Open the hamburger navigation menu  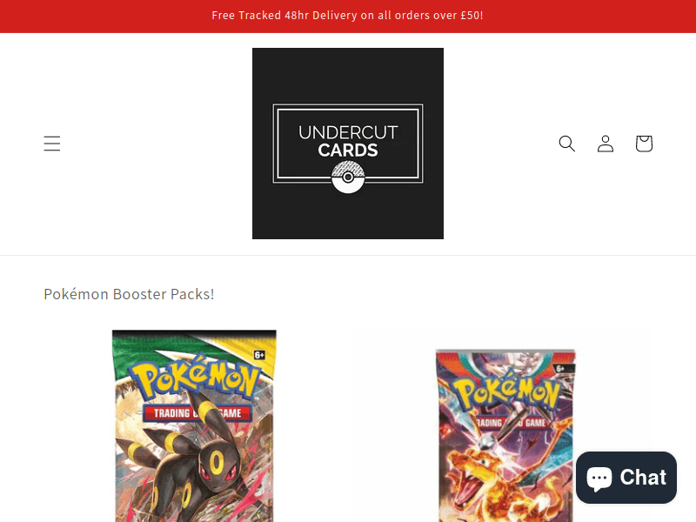coord(52,144)
